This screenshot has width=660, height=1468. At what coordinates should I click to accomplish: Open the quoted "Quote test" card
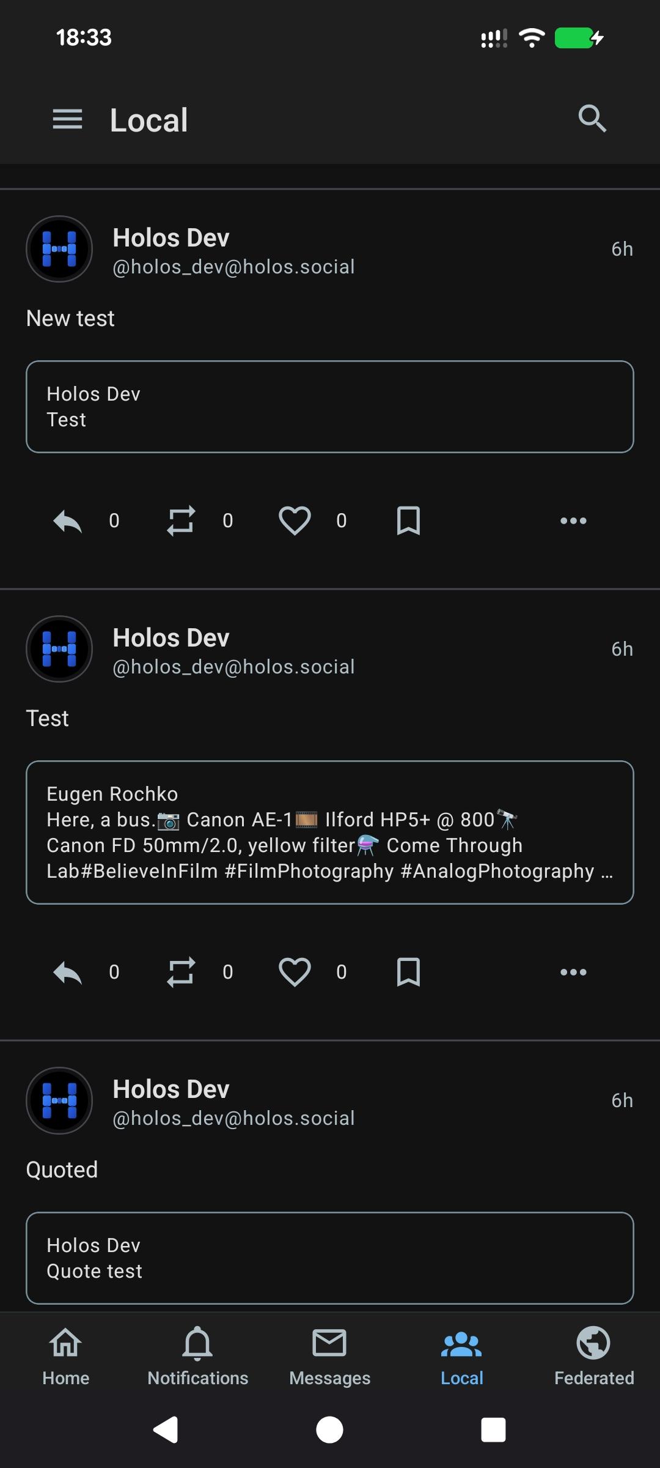pos(330,1258)
